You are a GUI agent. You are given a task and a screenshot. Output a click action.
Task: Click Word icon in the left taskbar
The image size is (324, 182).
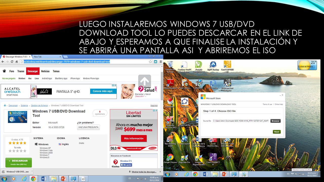coord(44,178)
